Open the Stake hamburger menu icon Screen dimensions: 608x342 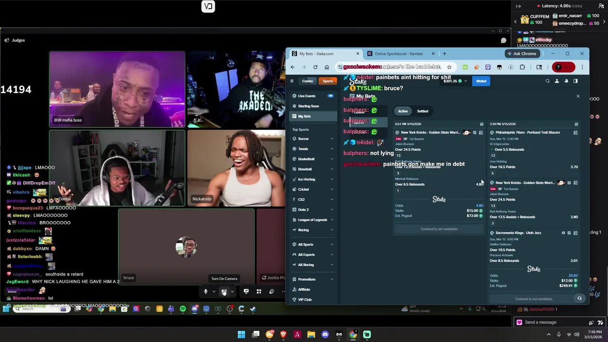pos(292,81)
